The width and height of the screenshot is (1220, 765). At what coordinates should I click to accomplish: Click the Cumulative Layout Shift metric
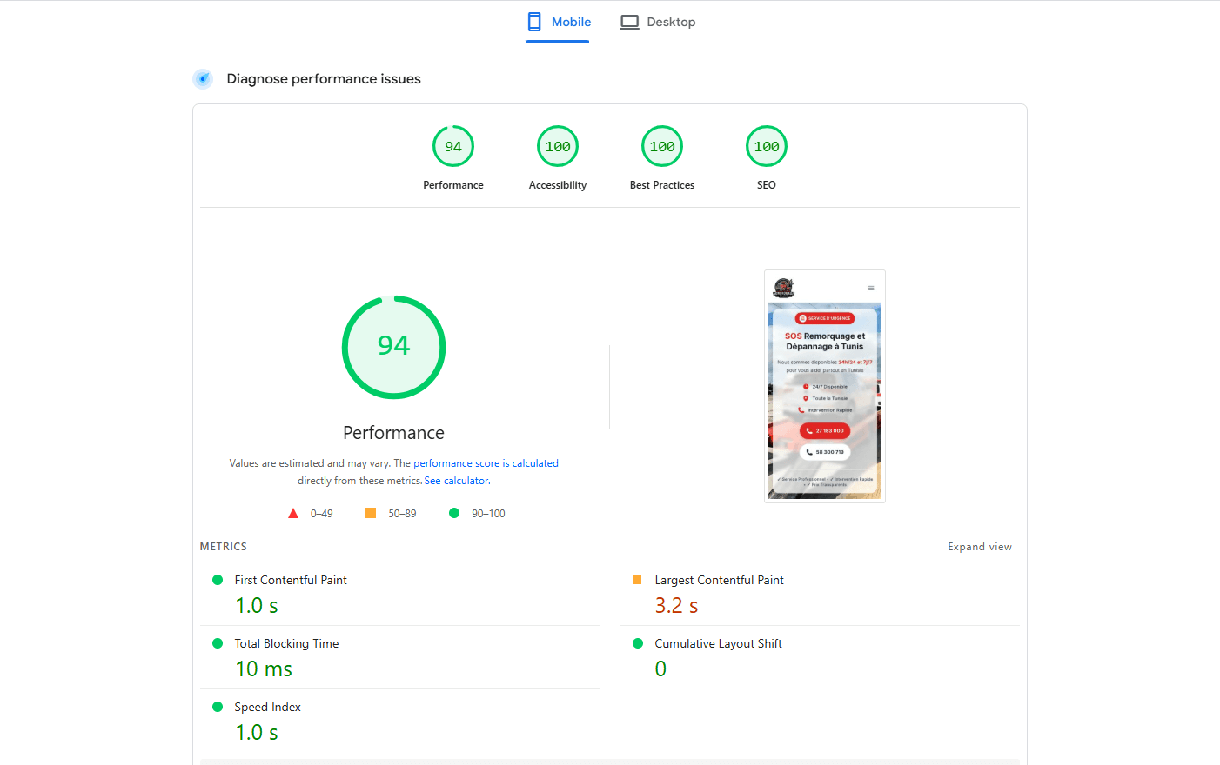(x=718, y=644)
